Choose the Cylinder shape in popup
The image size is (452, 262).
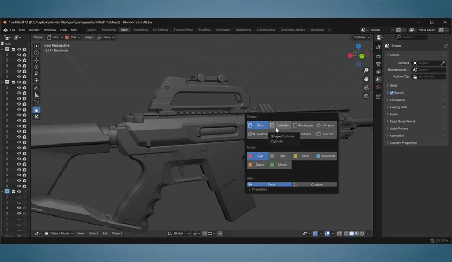[280, 125]
